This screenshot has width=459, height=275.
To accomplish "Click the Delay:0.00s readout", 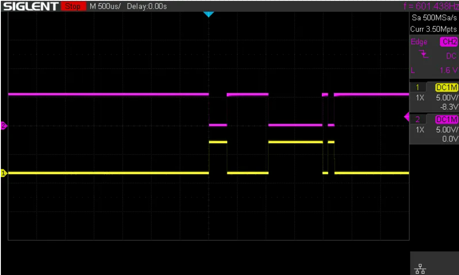I will point(147,6).
